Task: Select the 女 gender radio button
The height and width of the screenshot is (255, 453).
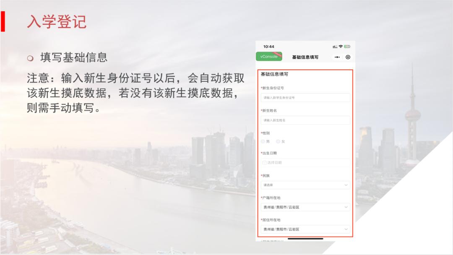Action: click(278, 142)
